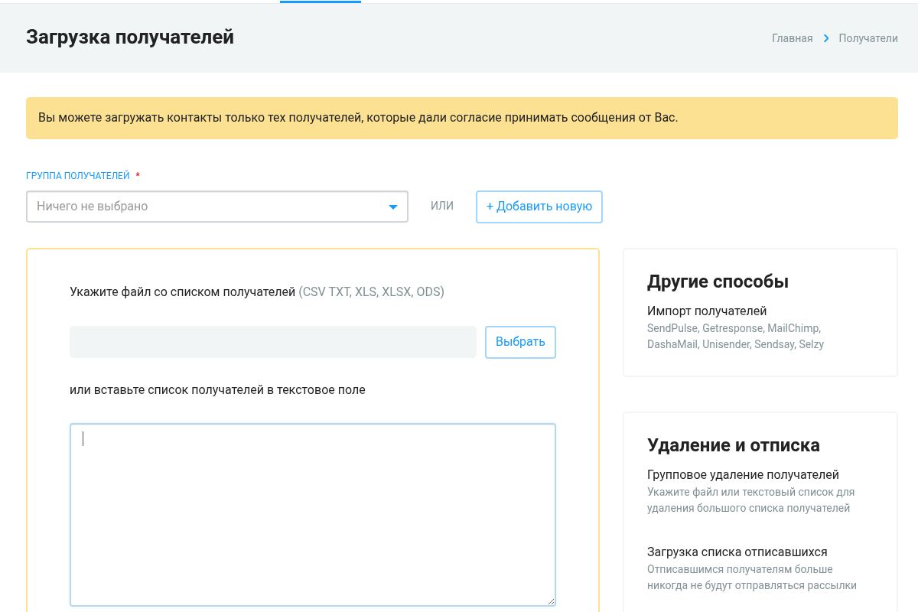Viewport: 918px width, 612px height.
Task: Open 'Групповое удаление получателей' link
Action: pos(743,474)
